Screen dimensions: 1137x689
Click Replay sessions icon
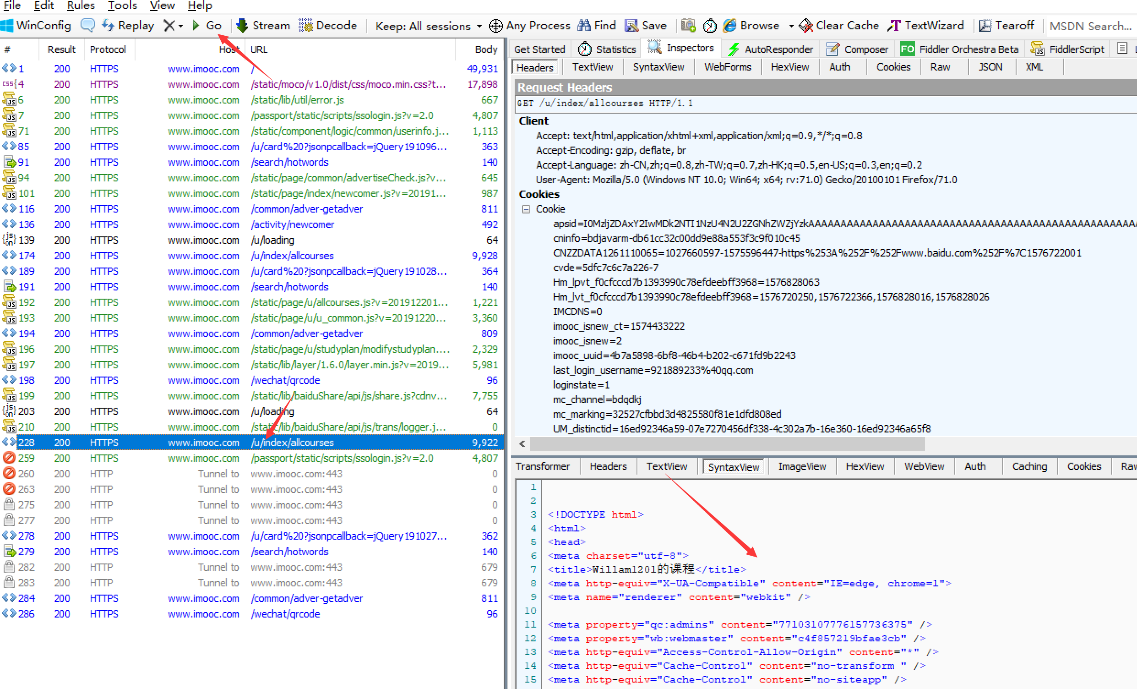108,25
